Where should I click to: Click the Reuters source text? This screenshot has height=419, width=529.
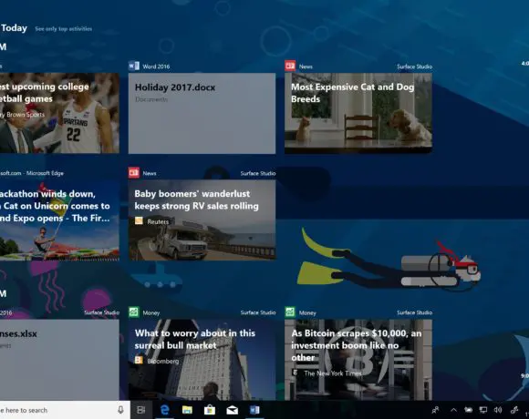(x=158, y=221)
